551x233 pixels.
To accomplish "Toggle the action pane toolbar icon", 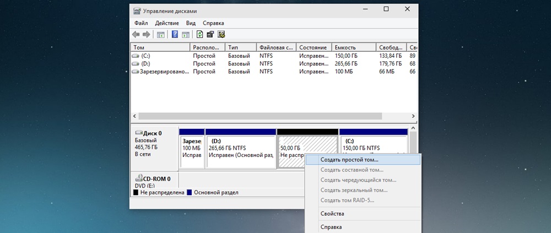I will 186,35.
